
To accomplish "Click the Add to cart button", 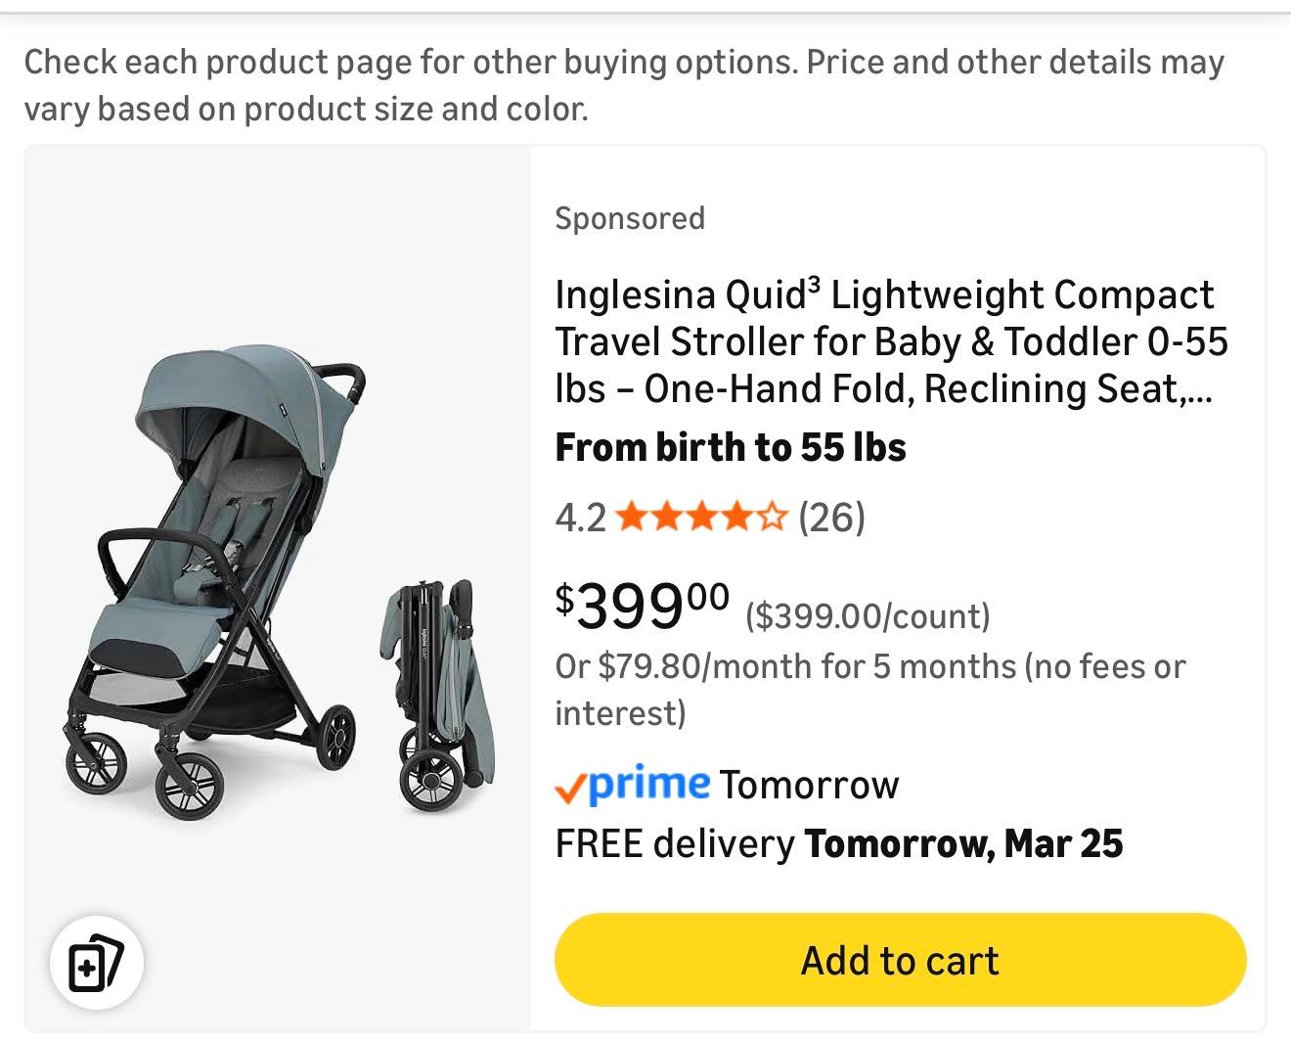I will [900, 960].
